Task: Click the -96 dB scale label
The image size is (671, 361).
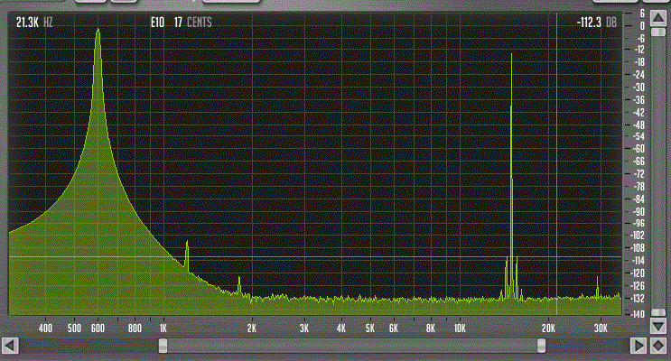Action: 638,223
